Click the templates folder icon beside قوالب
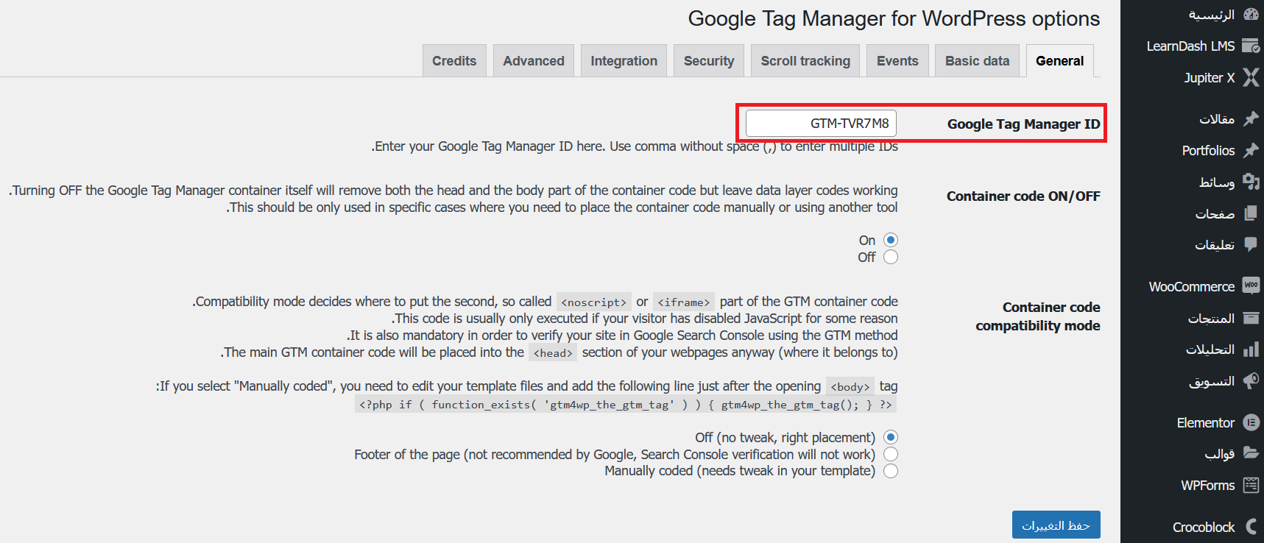 point(1251,453)
